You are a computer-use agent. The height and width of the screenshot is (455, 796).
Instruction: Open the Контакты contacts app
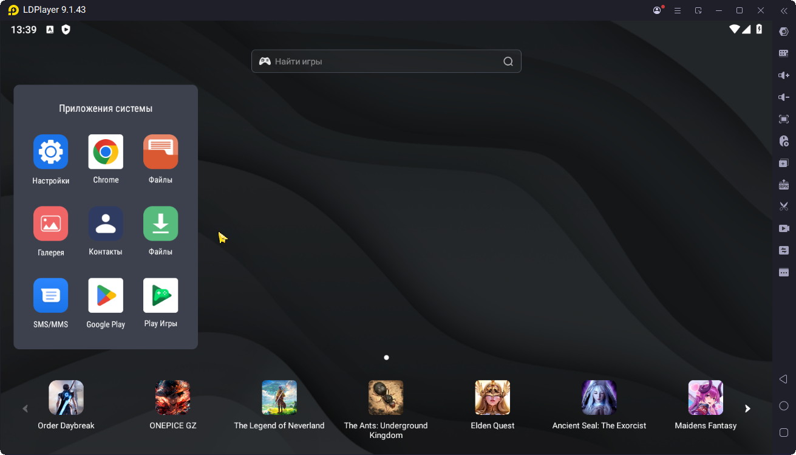click(x=106, y=224)
